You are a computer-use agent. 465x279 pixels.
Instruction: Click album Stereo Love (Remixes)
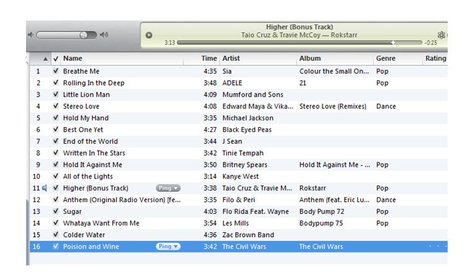pos(333,106)
